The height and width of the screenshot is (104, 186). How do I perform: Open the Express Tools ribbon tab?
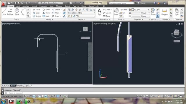[x=94, y=6]
